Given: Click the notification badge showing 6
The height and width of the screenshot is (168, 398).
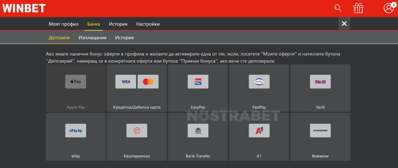Looking at the screenshot, I should coord(394,5).
